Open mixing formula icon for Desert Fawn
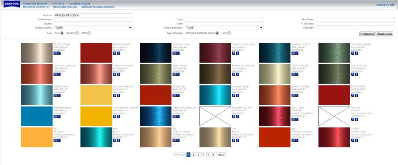The width and height of the screenshot is (398, 165). click(x=55, y=53)
